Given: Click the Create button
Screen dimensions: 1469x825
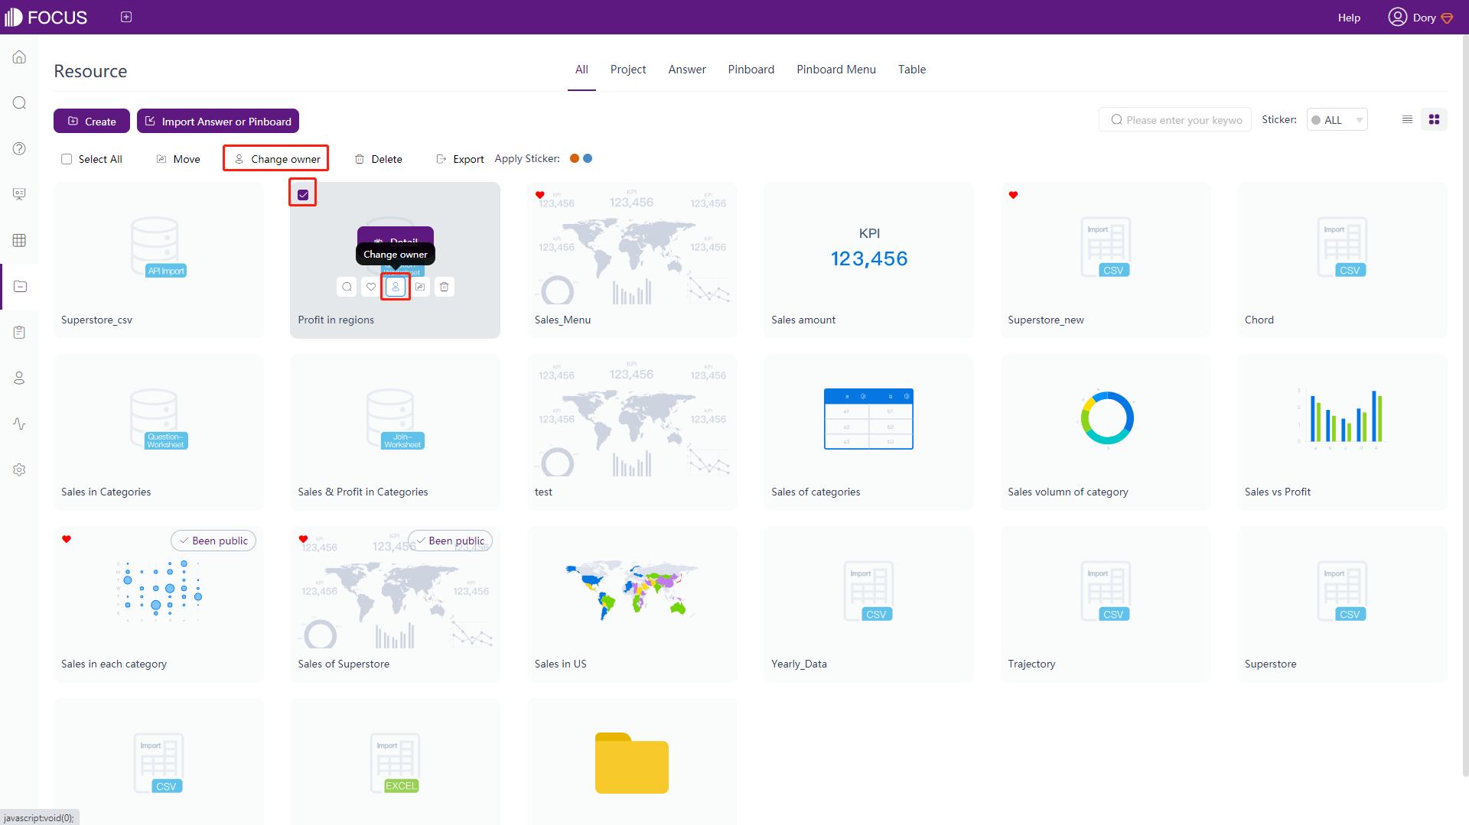Looking at the screenshot, I should coord(92,121).
